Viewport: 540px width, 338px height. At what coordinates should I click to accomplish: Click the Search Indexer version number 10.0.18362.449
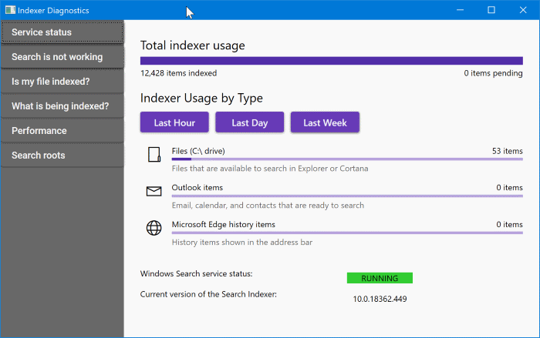coord(380,299)
